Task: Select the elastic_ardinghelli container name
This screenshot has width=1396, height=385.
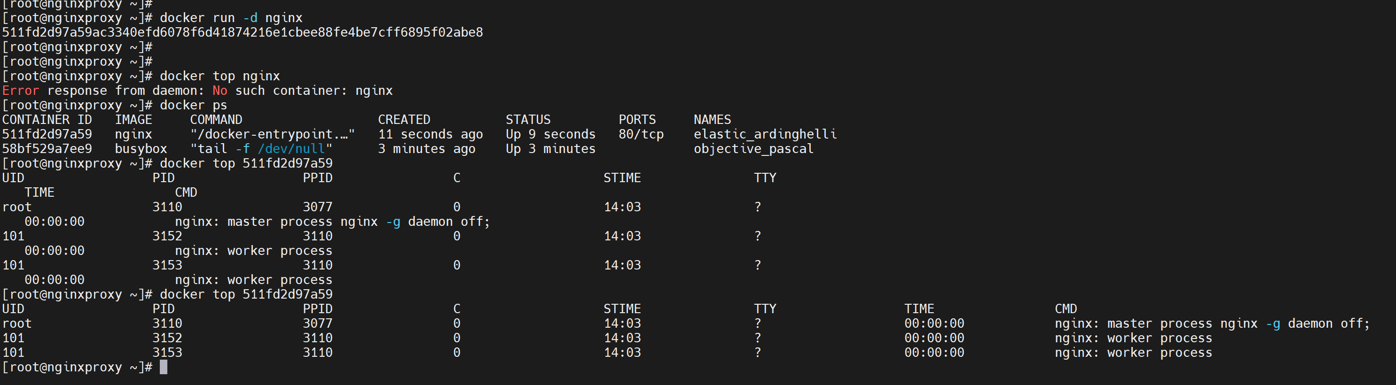Action: [x=765, y=134]
